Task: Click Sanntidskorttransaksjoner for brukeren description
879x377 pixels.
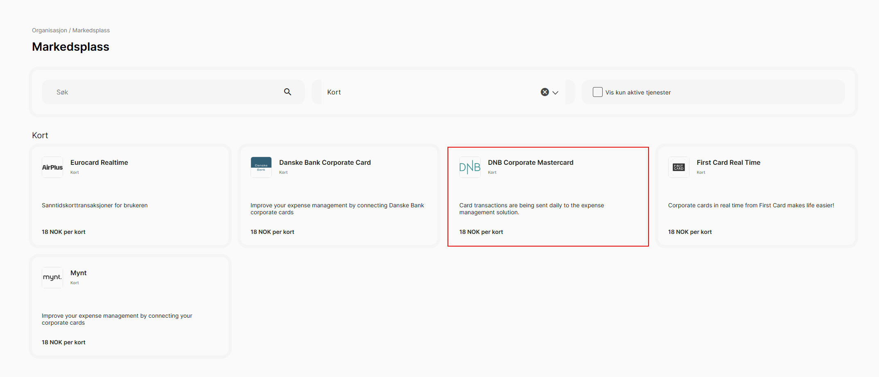Action: (x=95, y=205)
